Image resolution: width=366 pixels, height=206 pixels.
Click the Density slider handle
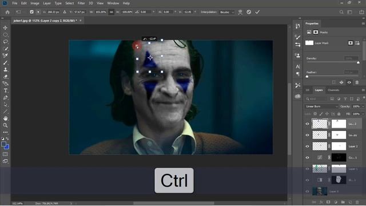(x=358, y=62)
